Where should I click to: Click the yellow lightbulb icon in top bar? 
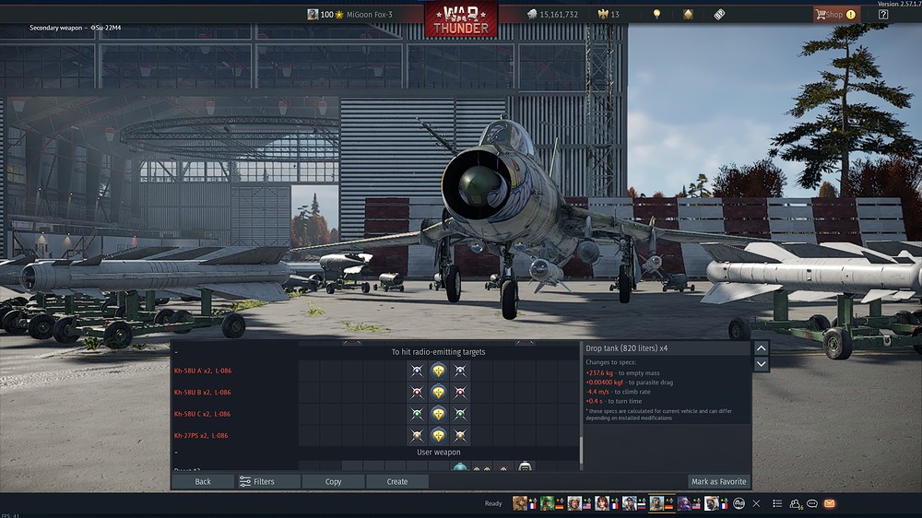[x=656, y=14]
